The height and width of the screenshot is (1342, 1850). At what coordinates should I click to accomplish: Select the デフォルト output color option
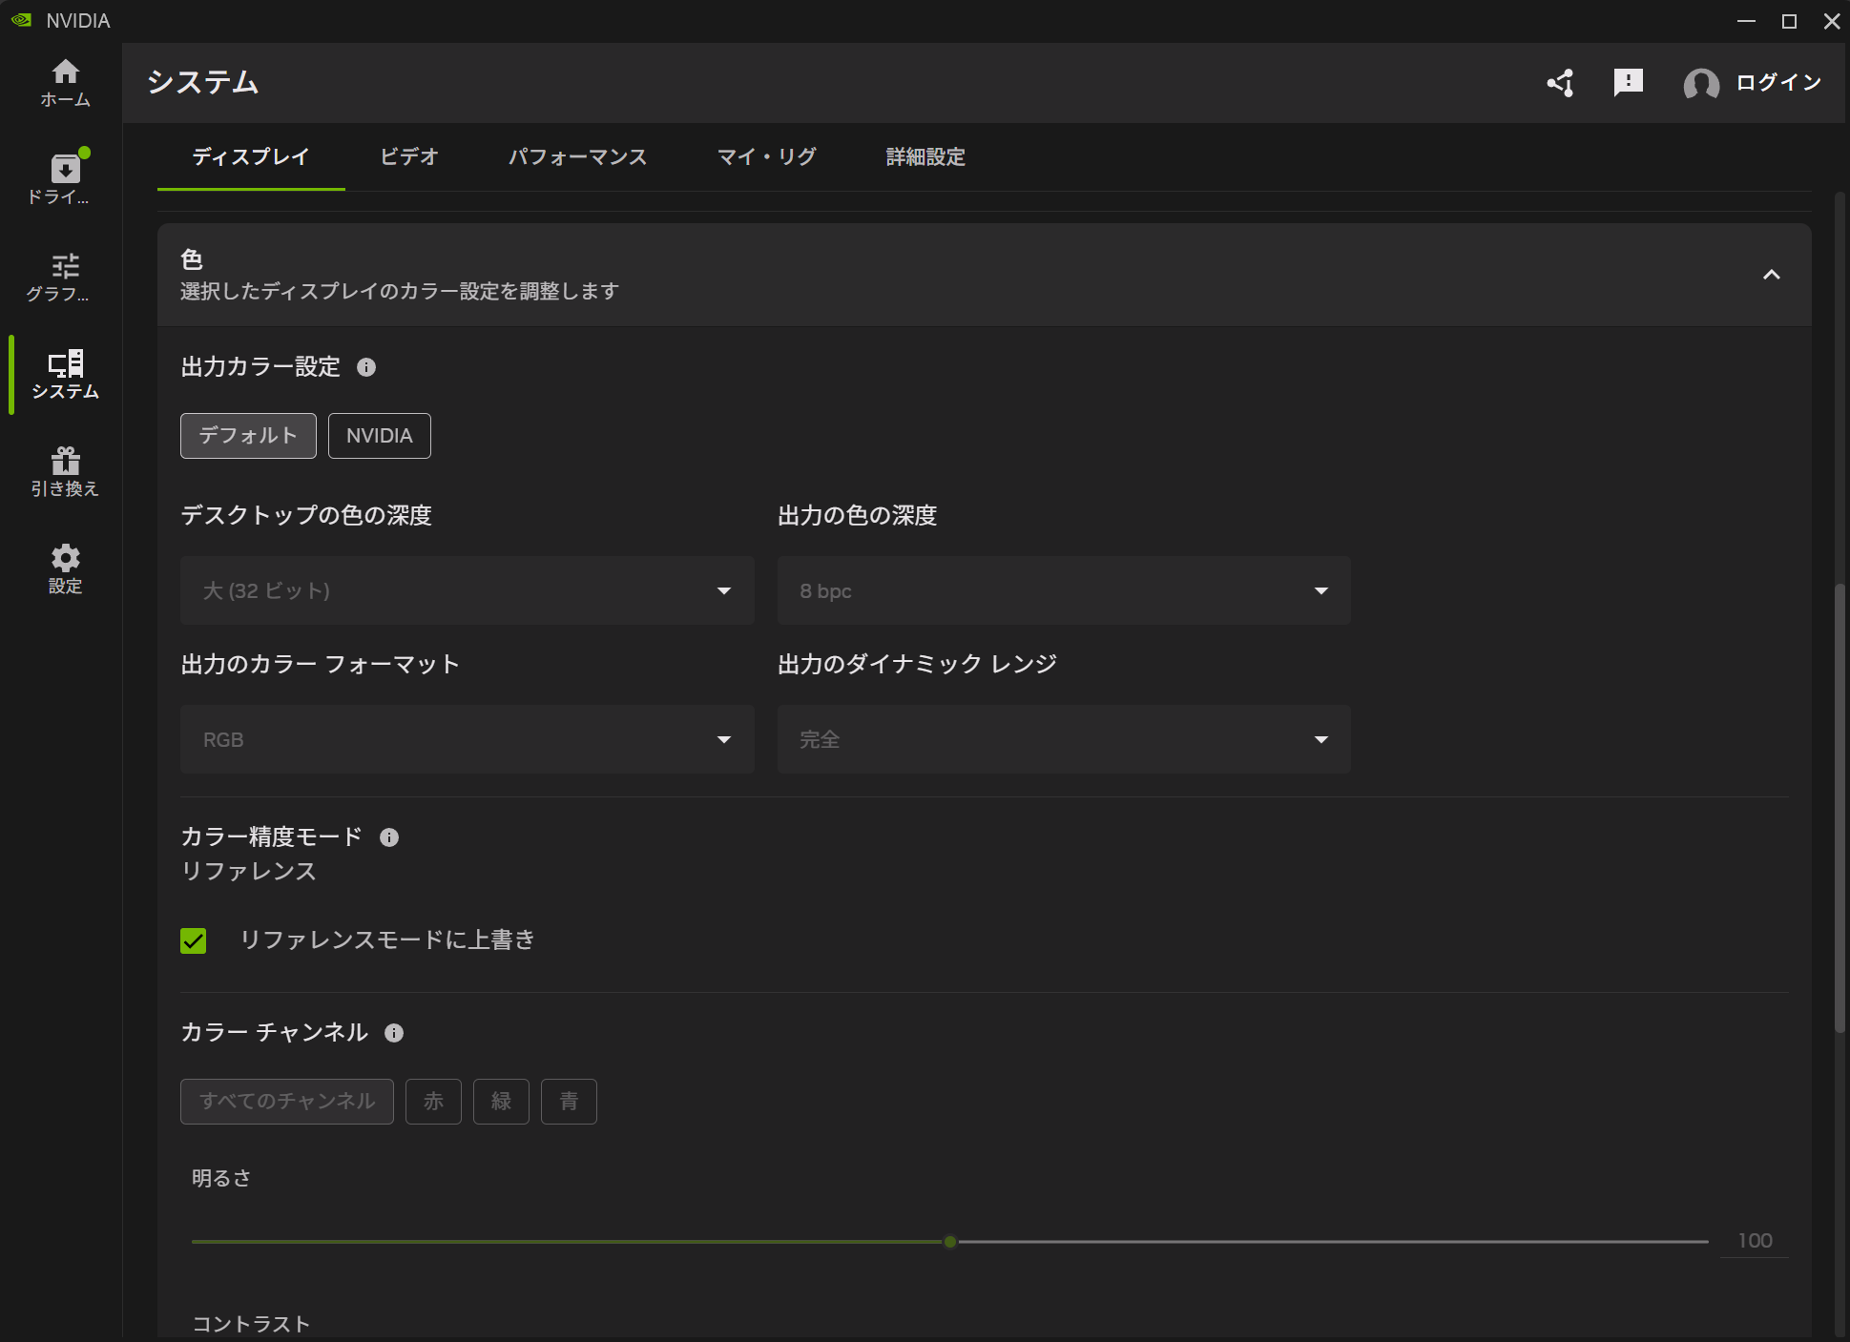(248, 436)
